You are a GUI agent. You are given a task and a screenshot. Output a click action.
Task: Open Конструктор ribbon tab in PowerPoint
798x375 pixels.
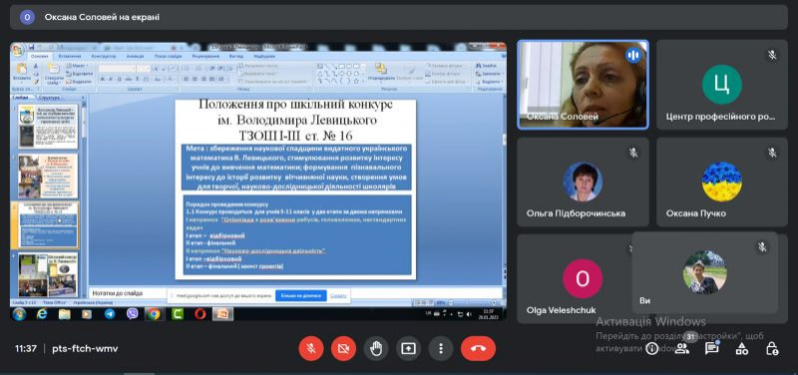104,56
